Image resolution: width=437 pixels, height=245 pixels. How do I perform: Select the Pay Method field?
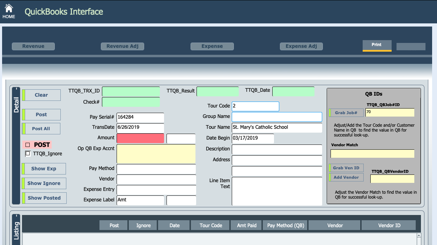(x=156, y=169)
